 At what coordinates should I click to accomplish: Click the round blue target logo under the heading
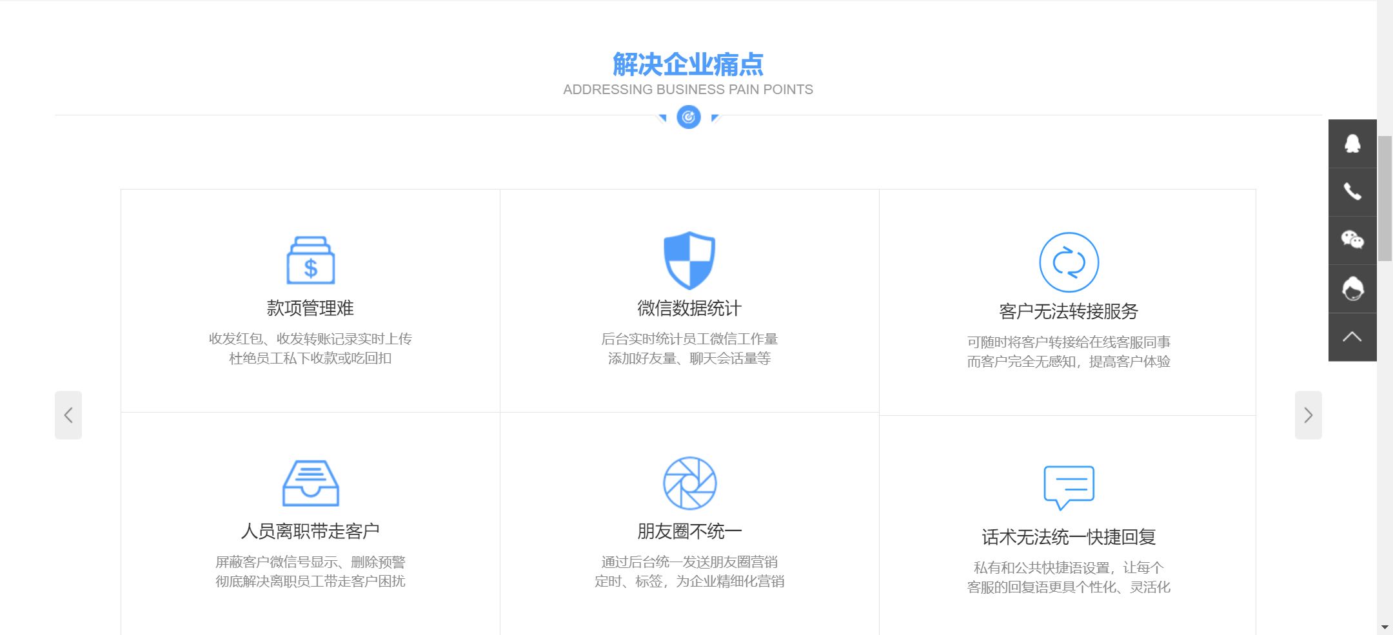click(689, 117)
